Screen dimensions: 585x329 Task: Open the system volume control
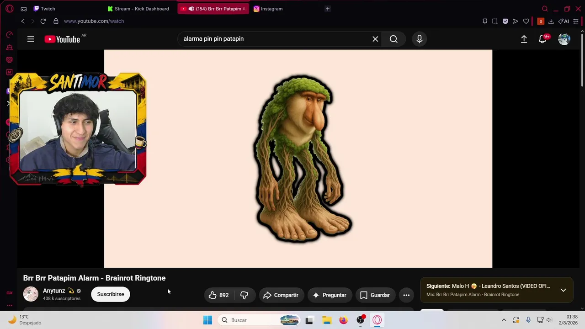(x=549, y=320)
